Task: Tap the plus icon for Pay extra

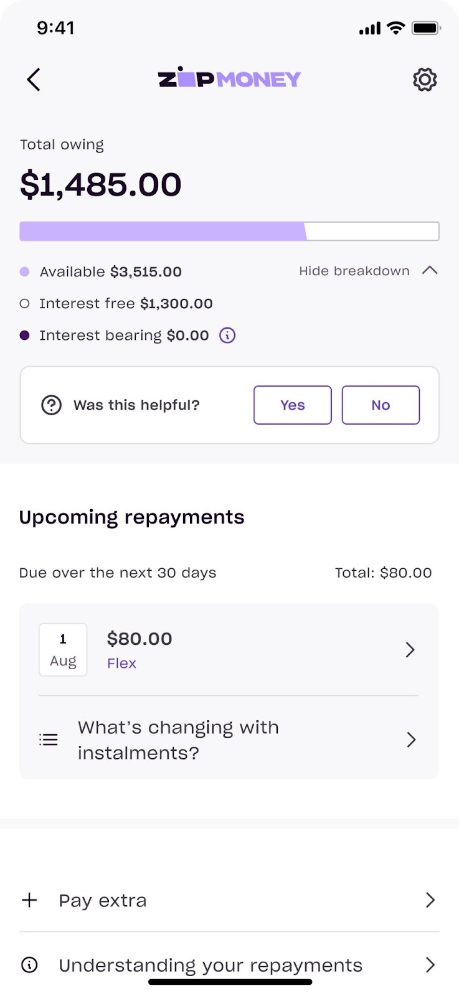Action: tap(29, 900)
